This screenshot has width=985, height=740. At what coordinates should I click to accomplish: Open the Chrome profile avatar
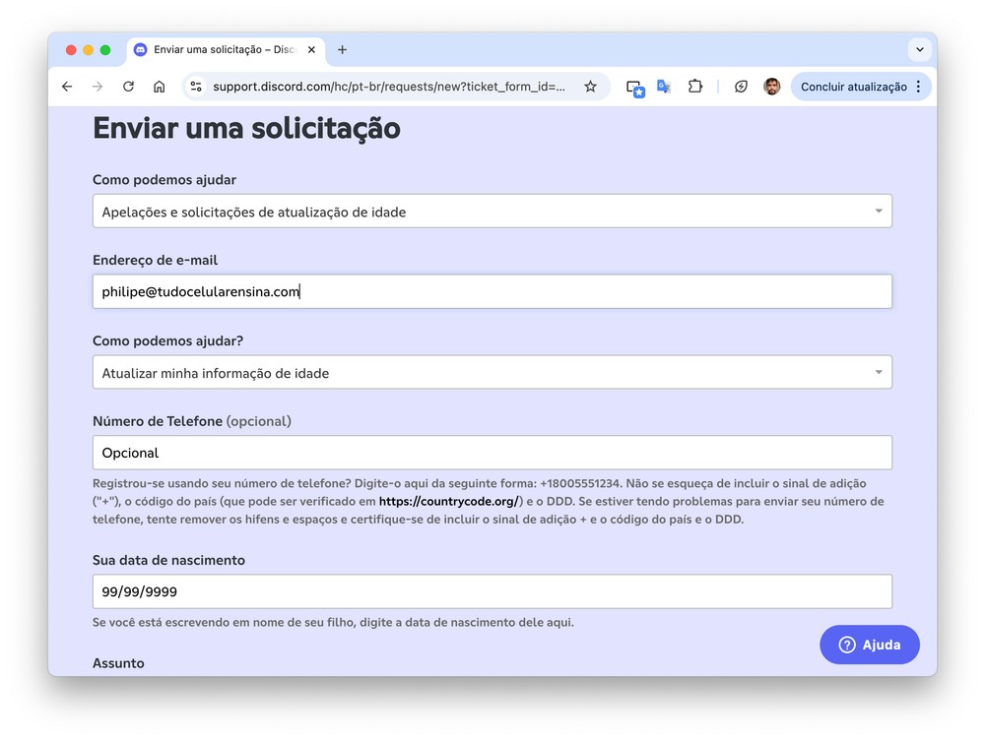click(x=771, y=87)
